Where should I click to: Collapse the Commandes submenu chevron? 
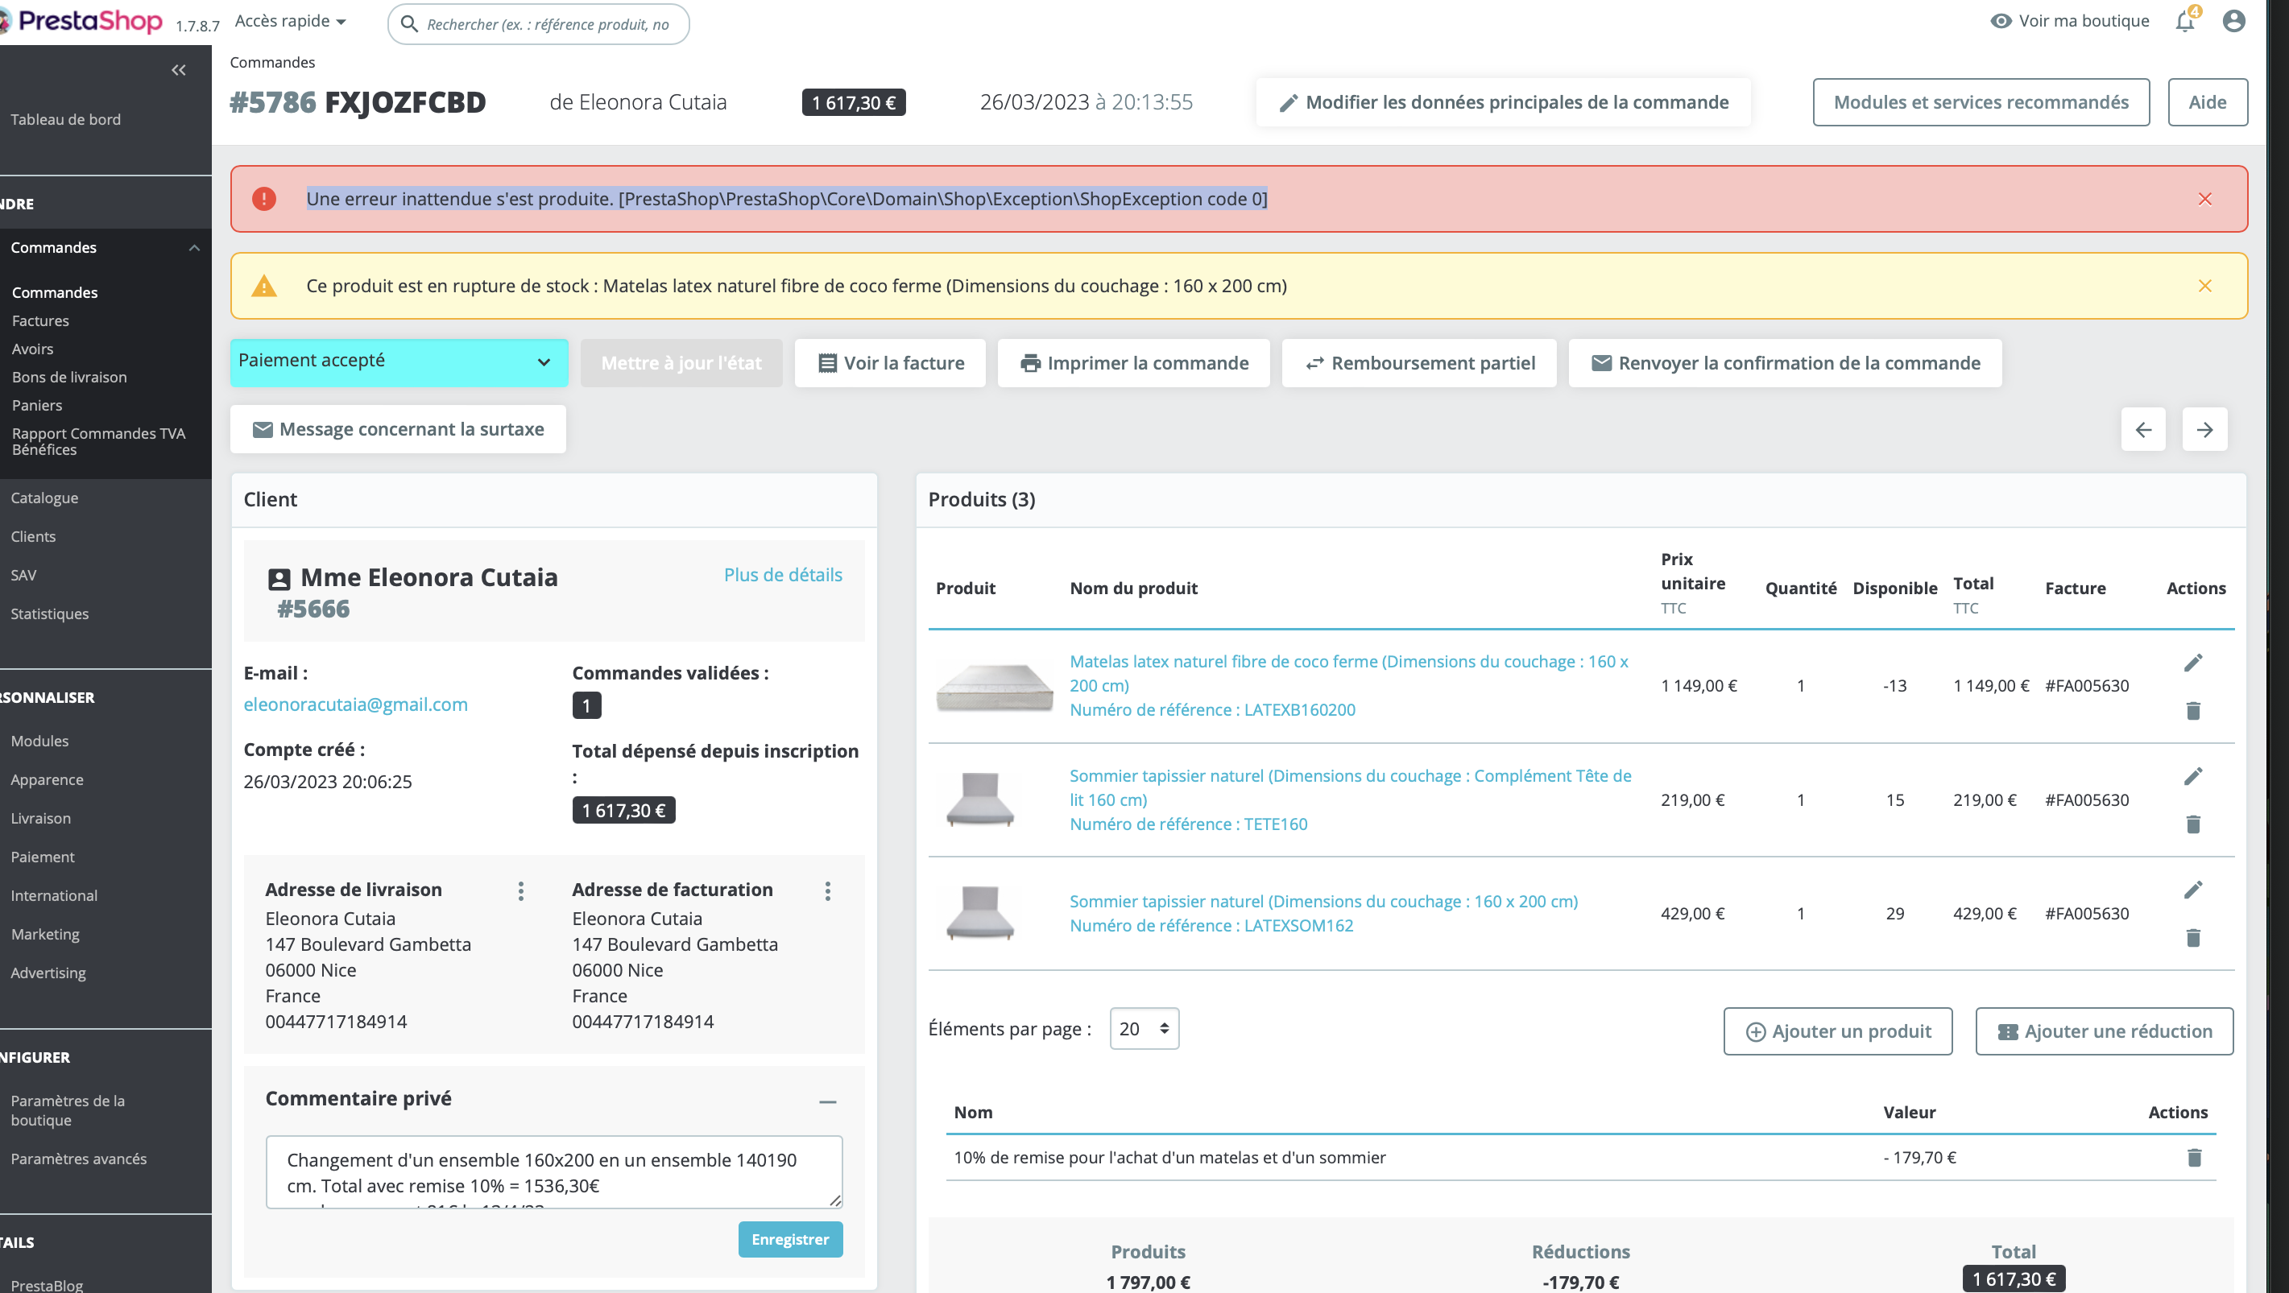click(x=194, y=248)
